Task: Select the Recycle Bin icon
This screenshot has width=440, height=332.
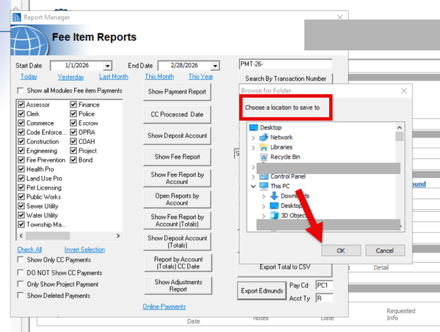Action: [264, 157]
